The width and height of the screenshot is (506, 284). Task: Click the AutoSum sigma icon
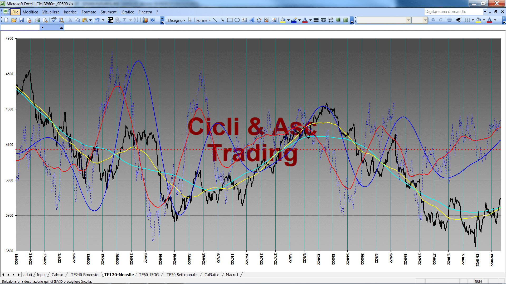(125, 20)
